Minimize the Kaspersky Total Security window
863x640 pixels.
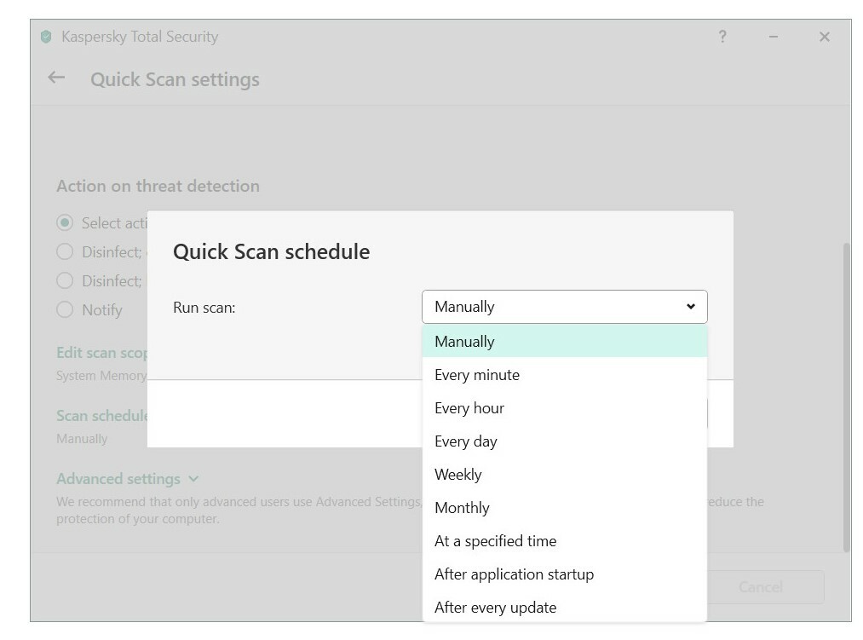pyautogui.click(x=774, y=37)
